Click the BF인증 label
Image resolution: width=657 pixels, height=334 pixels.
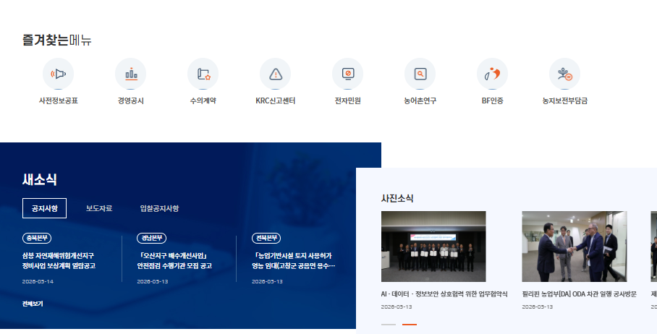[492, 101]
